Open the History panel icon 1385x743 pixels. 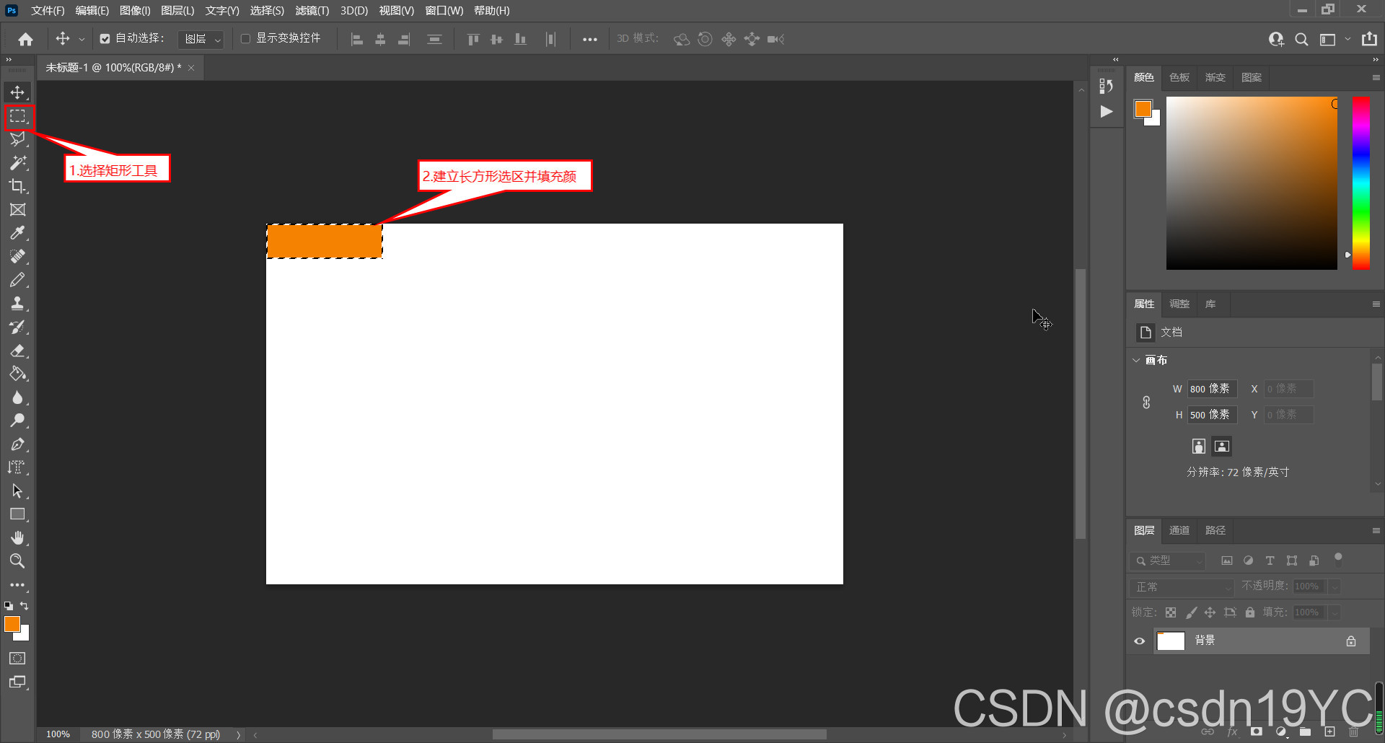click(1107, 87)
